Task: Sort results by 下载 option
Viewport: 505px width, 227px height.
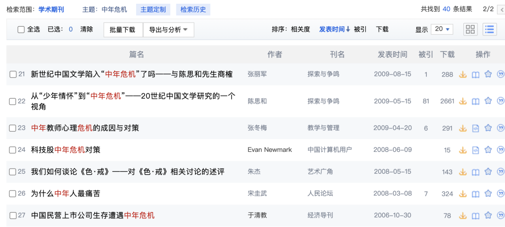Action: (x=382, y=29)
